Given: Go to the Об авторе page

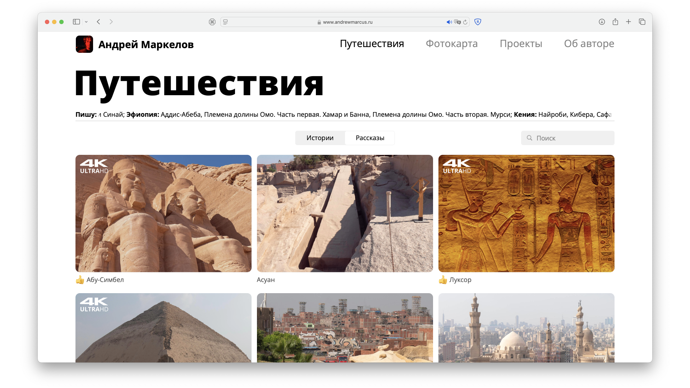Looking at the screenshot, I should tap(589, 43).
